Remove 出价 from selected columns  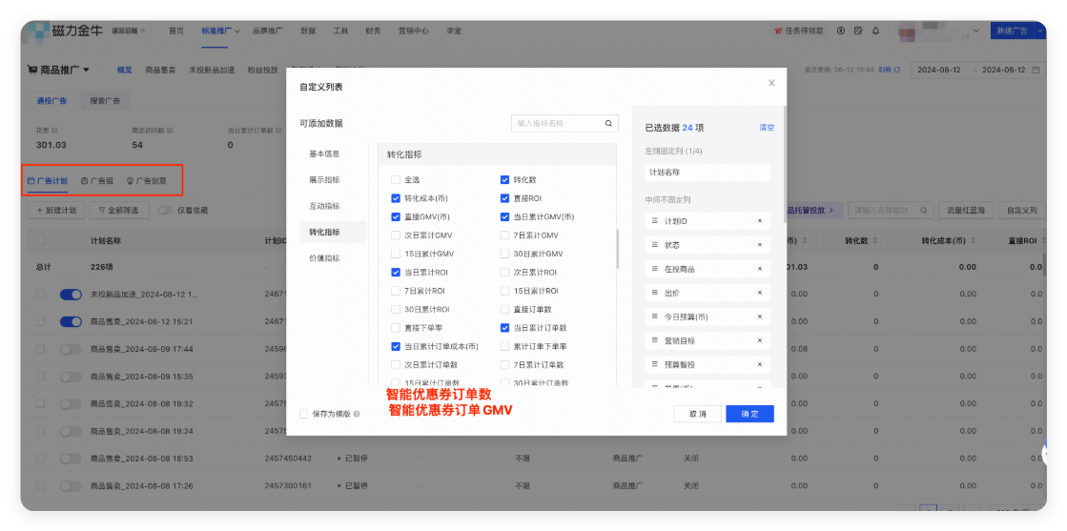tap(759, 293)
